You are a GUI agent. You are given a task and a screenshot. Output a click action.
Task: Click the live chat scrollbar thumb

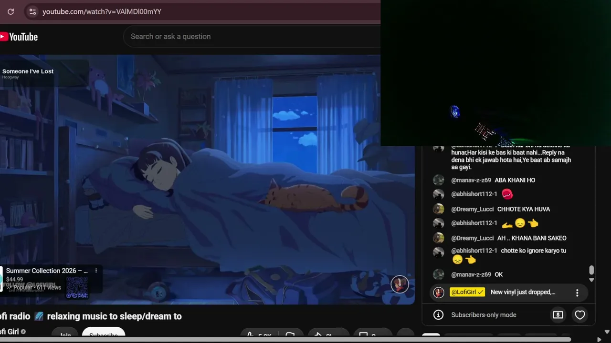point(591,270)
